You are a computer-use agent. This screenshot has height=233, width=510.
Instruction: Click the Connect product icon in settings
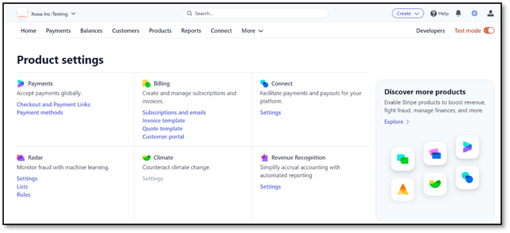[x=264, y=84]
